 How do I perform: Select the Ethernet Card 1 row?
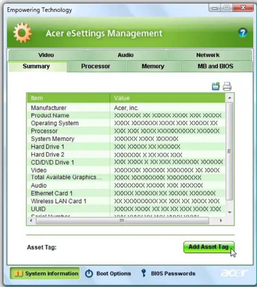pos(126,193)
